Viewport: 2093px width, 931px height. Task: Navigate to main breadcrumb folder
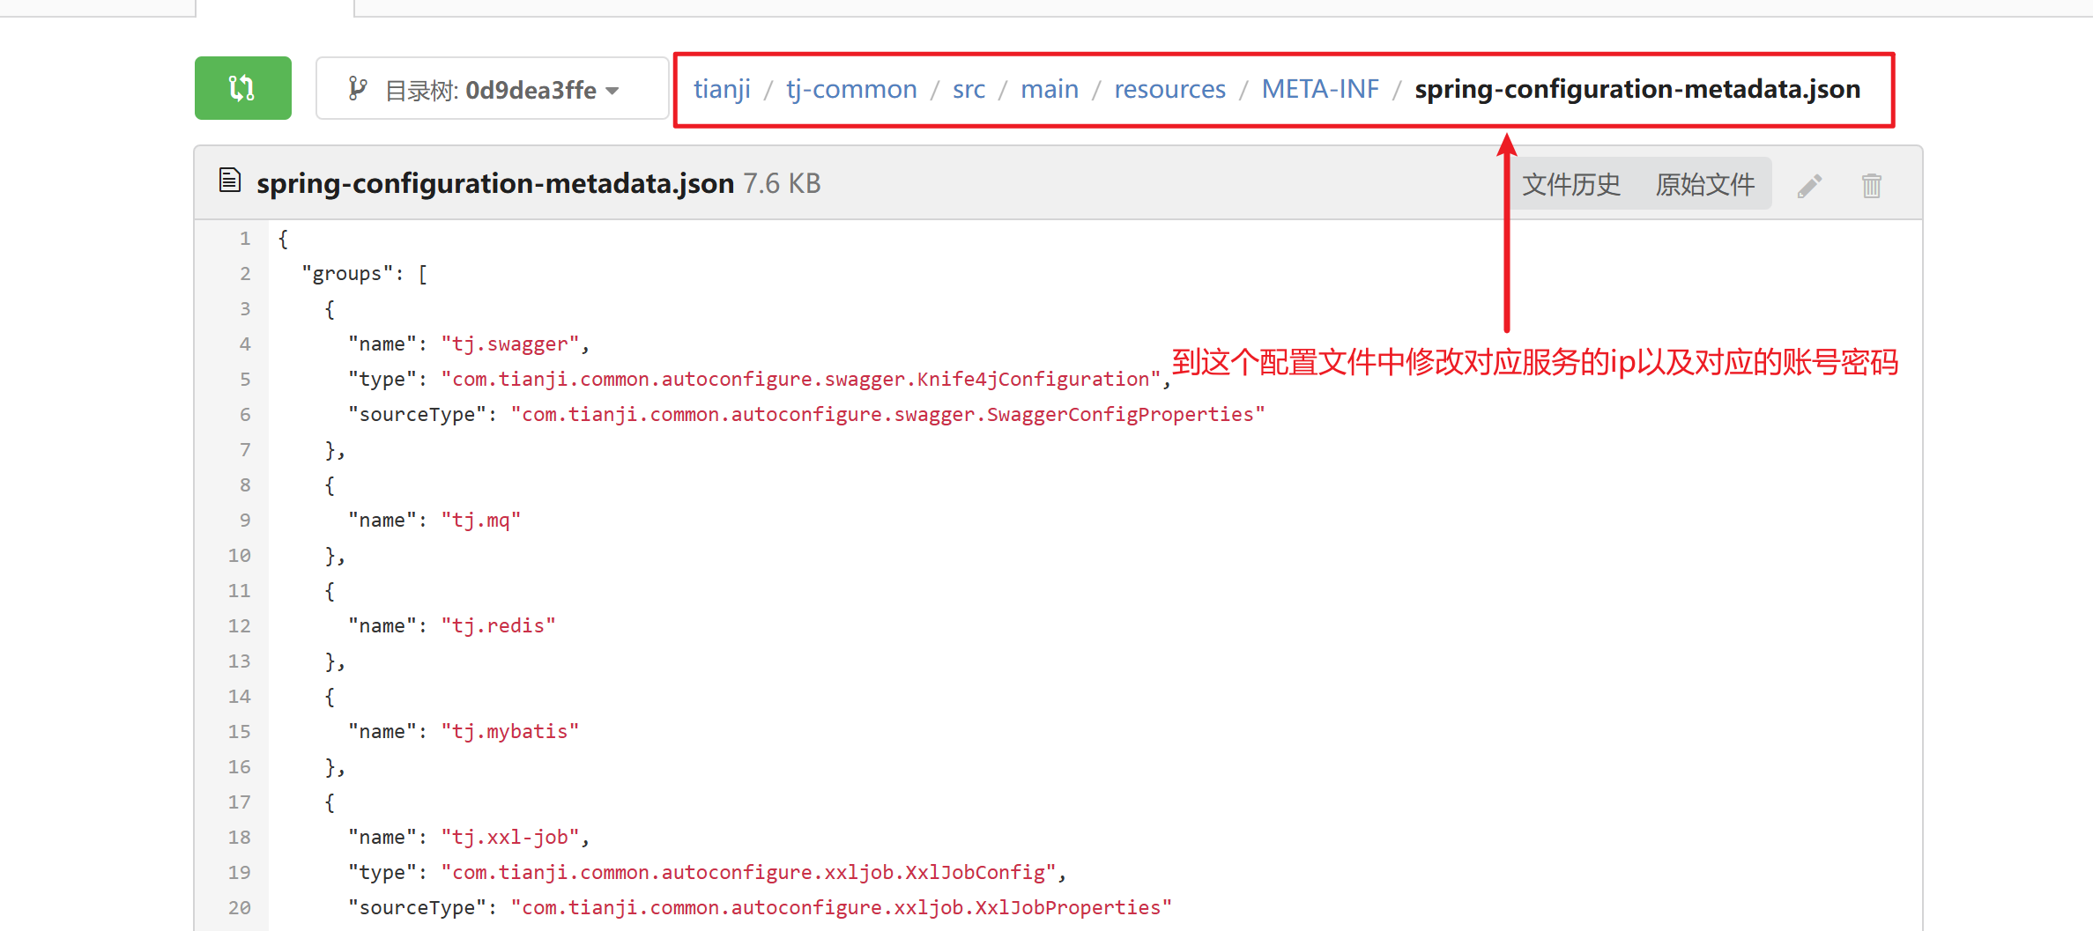(1050, 89)
